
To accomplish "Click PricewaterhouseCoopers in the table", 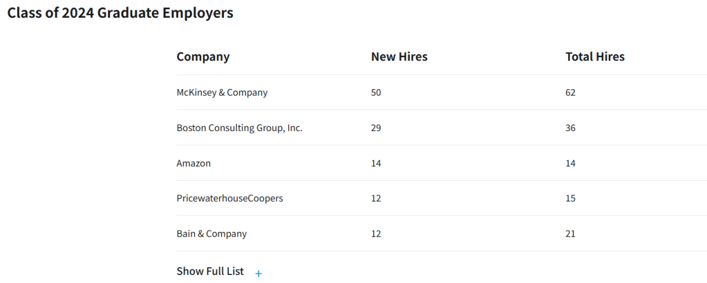I will click(230, 198).
